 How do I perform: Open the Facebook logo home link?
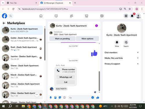tap(4, 16)
